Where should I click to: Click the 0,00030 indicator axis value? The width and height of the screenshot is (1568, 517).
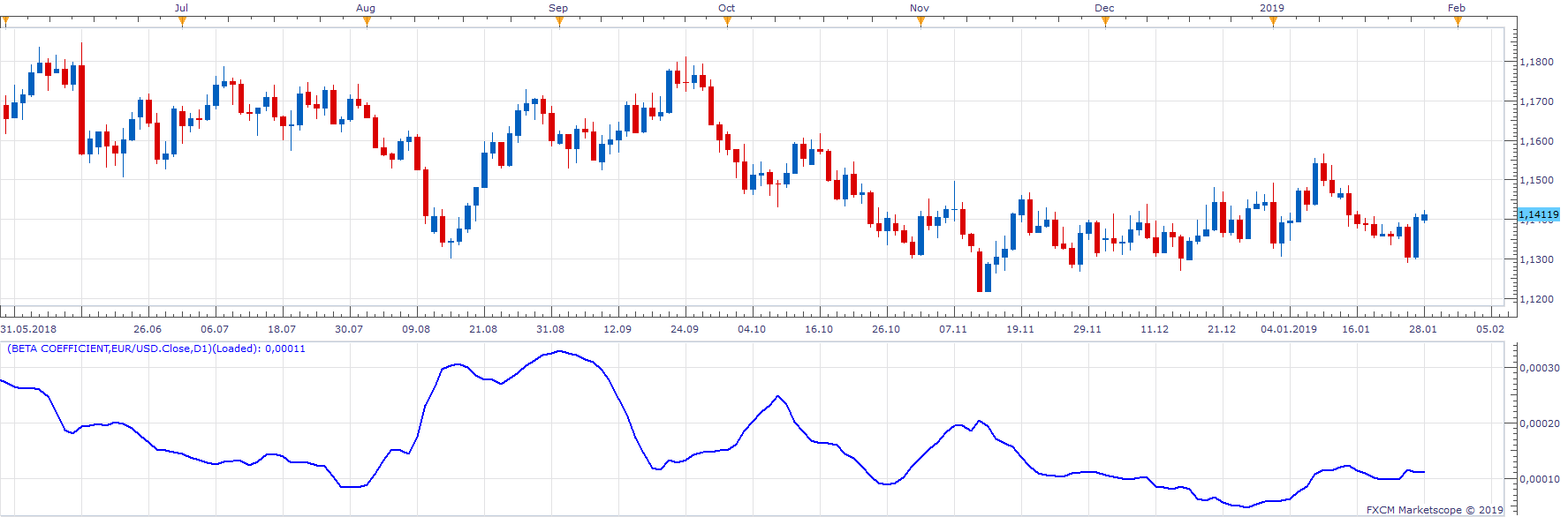point(1540,368)
